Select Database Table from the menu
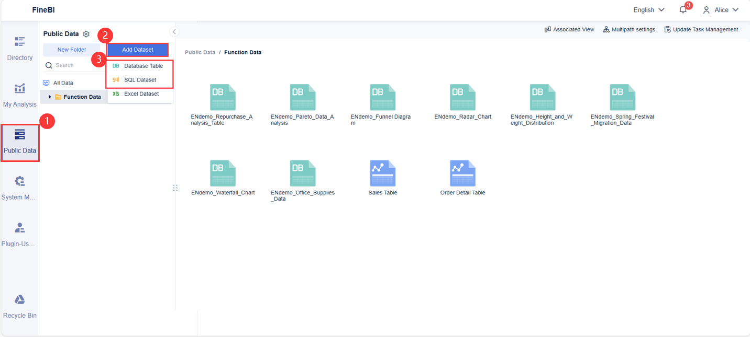Image resolution: width=750 pixels, height=337 pixels. coord(144,66)
